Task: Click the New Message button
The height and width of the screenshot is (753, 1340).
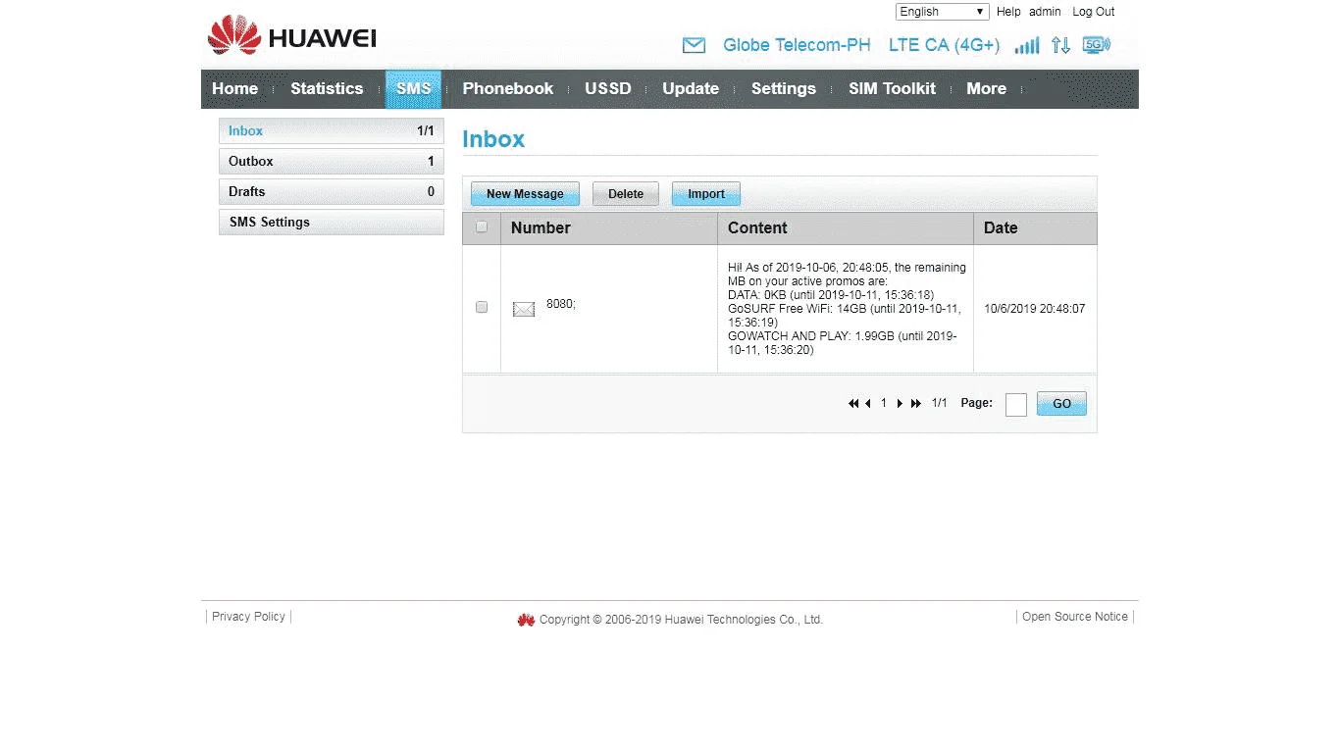Action: click(x=525, y=194)
